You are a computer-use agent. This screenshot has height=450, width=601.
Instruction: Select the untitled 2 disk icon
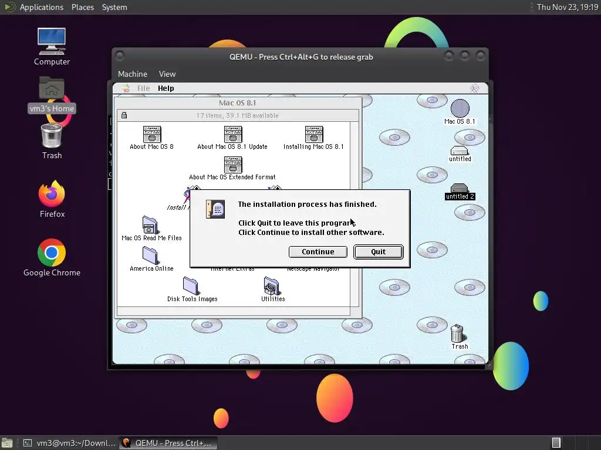(x=459, y=188)
